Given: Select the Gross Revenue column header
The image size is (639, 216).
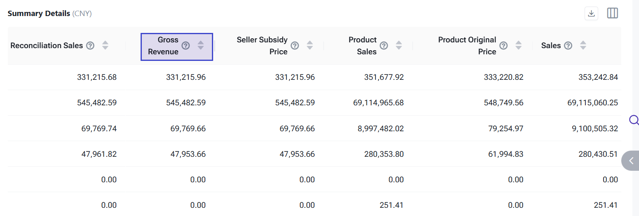Looking at the screenshot, I should (x=163, y=46).
